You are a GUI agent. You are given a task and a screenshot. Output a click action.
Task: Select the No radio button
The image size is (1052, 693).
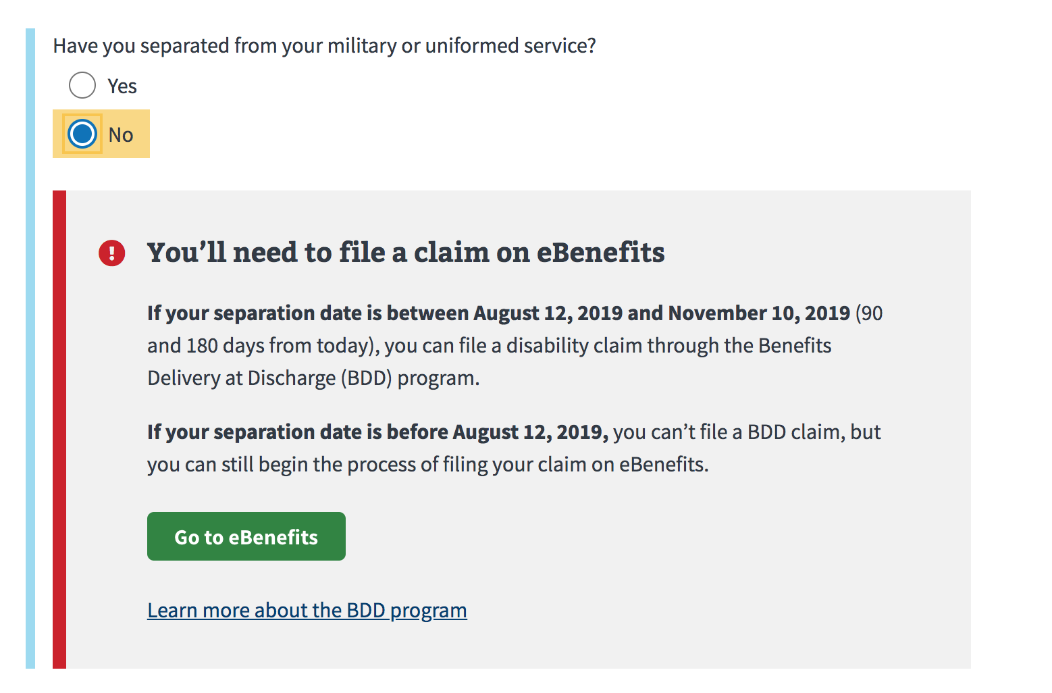coord(82,134)
